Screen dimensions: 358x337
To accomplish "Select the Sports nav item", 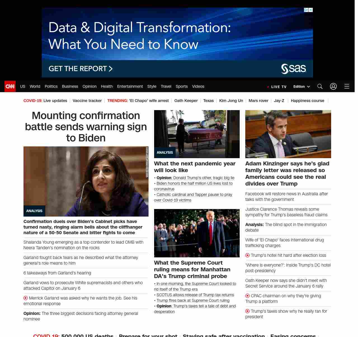I will (182, 86).
